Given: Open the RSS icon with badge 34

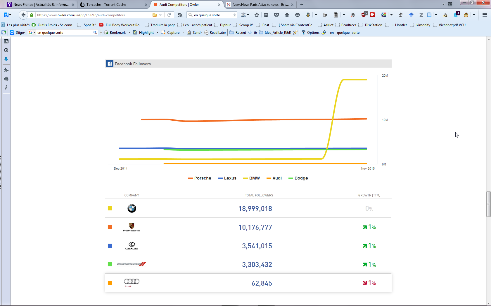Looking at the screenshot, I should [445, 15].
